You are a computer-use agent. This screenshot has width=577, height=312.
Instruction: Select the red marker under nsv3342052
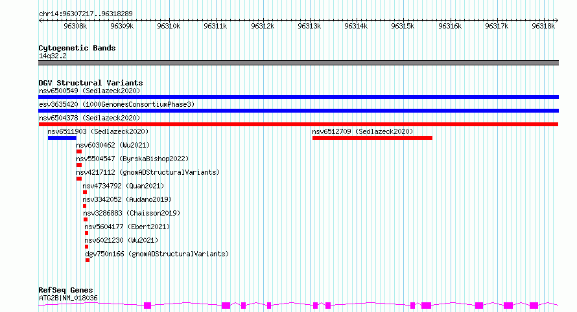point(85,206)
